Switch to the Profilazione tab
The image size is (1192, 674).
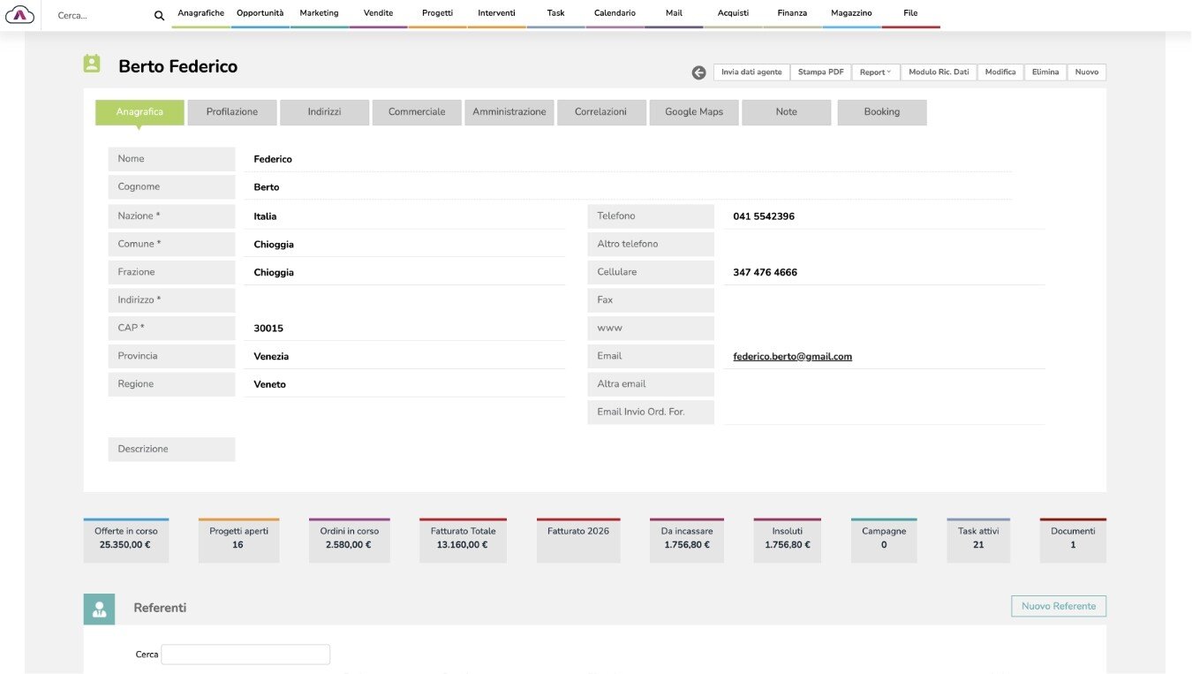232,112
